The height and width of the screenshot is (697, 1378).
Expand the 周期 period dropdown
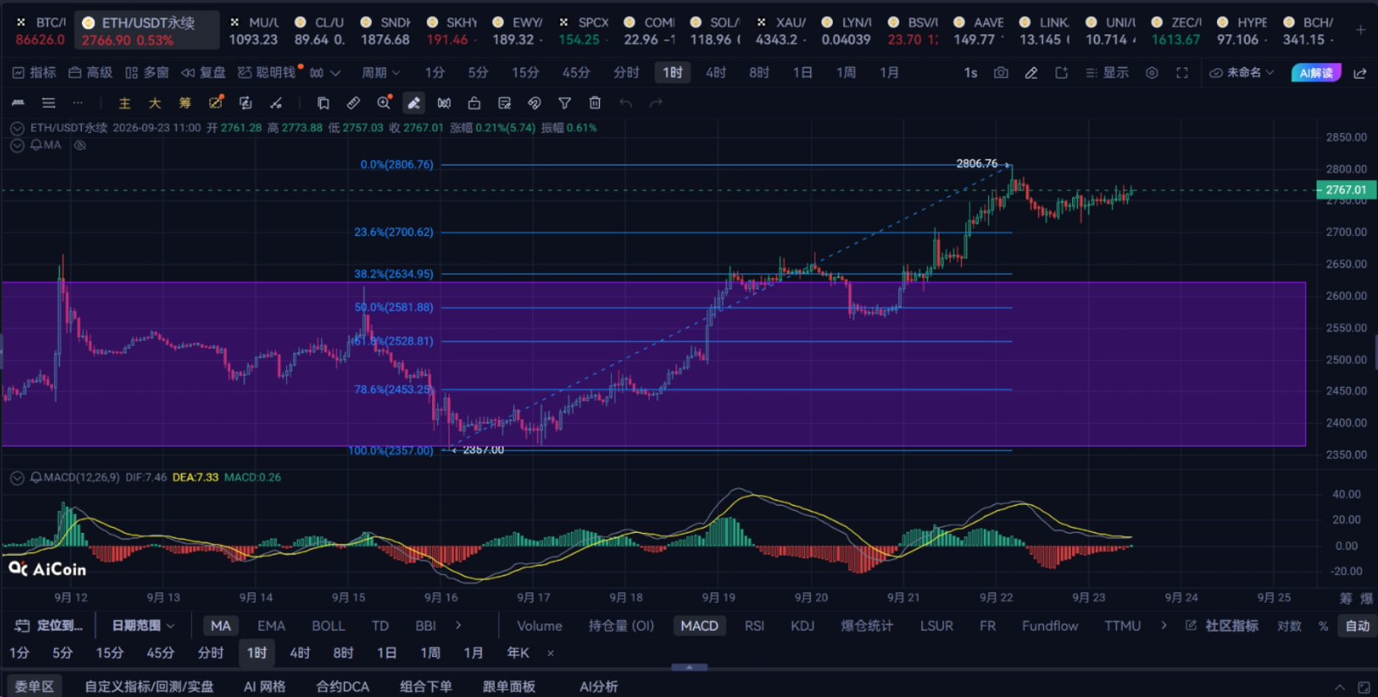click(x=380, y=73)
